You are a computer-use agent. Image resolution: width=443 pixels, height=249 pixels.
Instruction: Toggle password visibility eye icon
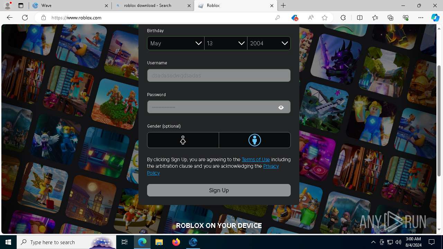click(x=281, y=108)
